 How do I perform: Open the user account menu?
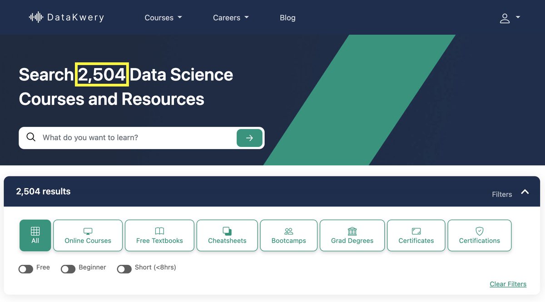pos(510,18)
